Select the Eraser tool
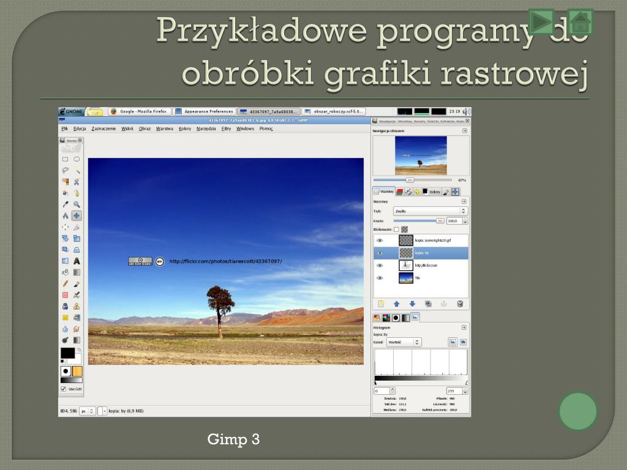Screen dimensions: 627x470 65,295
